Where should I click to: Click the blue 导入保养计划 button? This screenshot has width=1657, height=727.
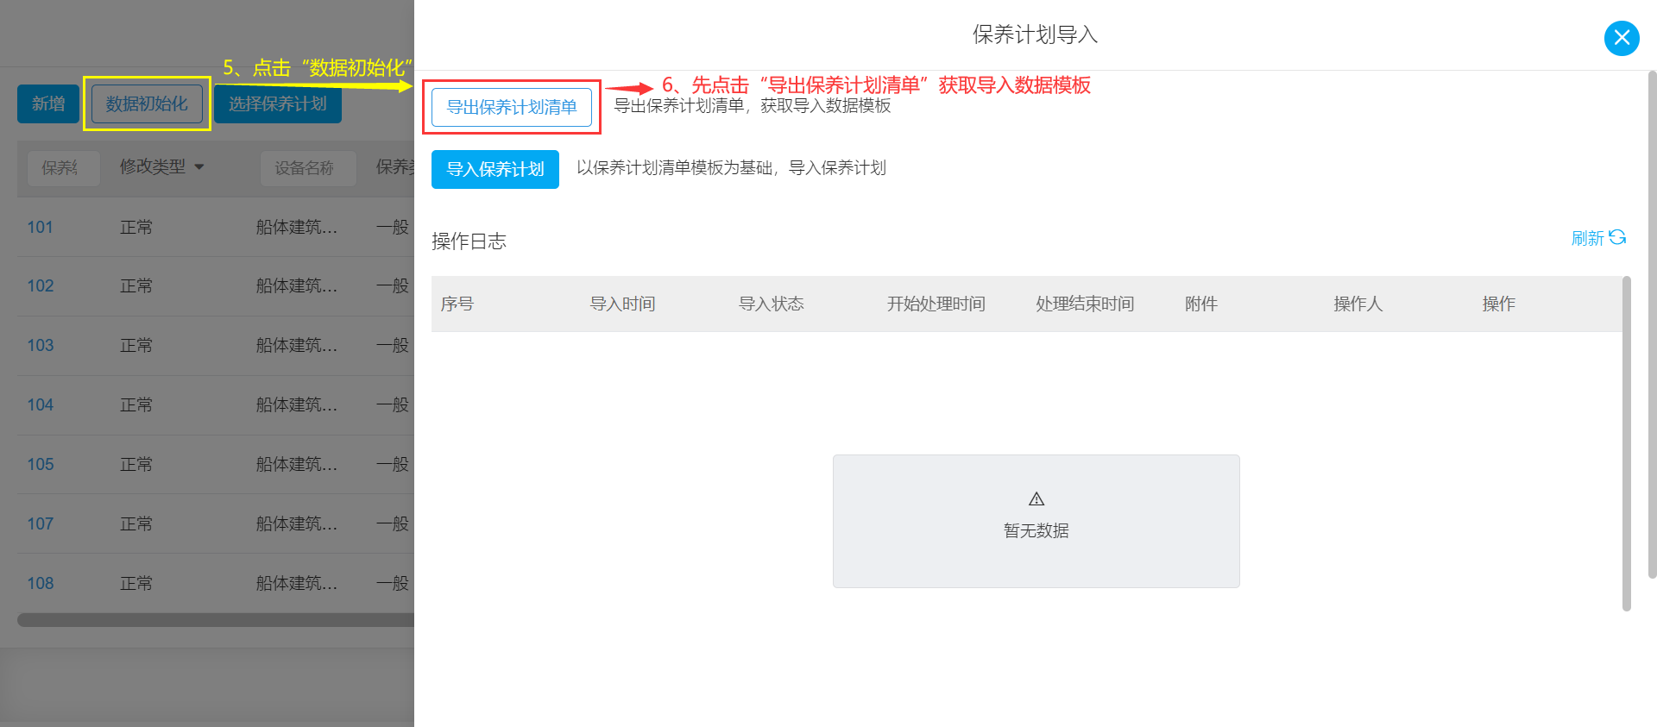(495, 169)
